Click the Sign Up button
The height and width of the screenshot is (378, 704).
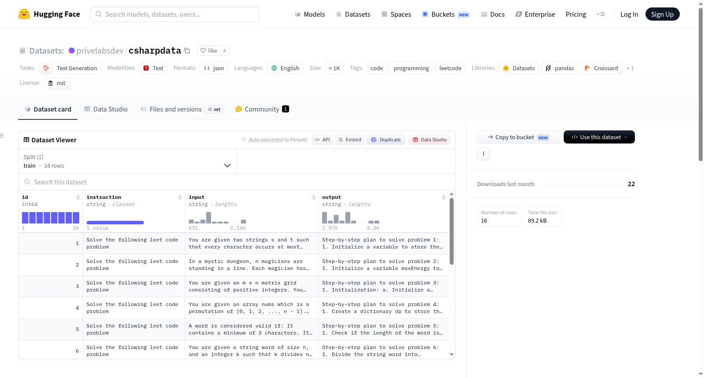(x=662, y=14)
